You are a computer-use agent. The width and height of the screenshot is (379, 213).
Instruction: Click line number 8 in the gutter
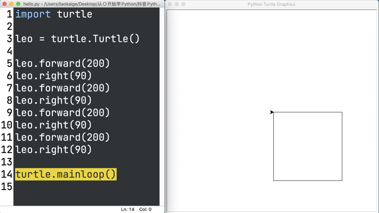click(10, 100)
